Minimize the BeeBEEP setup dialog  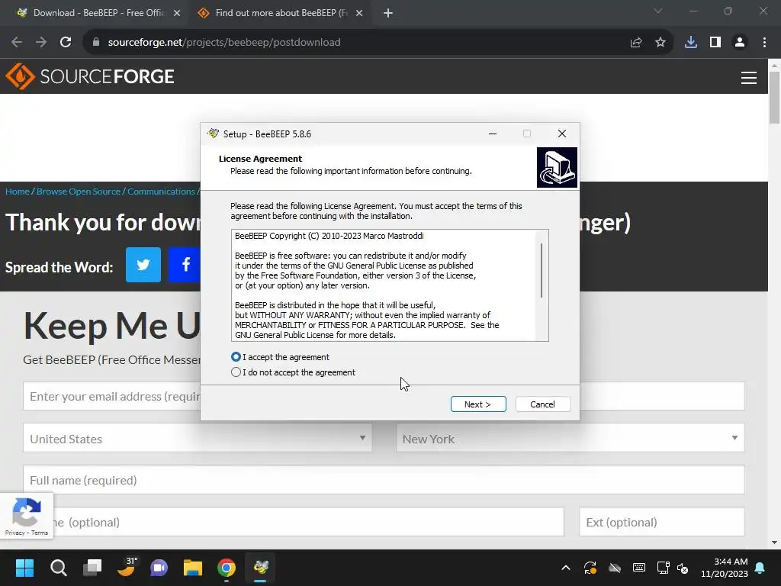click(x=493, y=134)
